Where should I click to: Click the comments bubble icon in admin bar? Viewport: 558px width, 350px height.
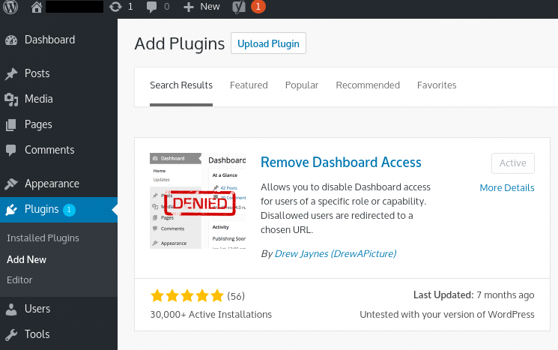click(152, 7)
